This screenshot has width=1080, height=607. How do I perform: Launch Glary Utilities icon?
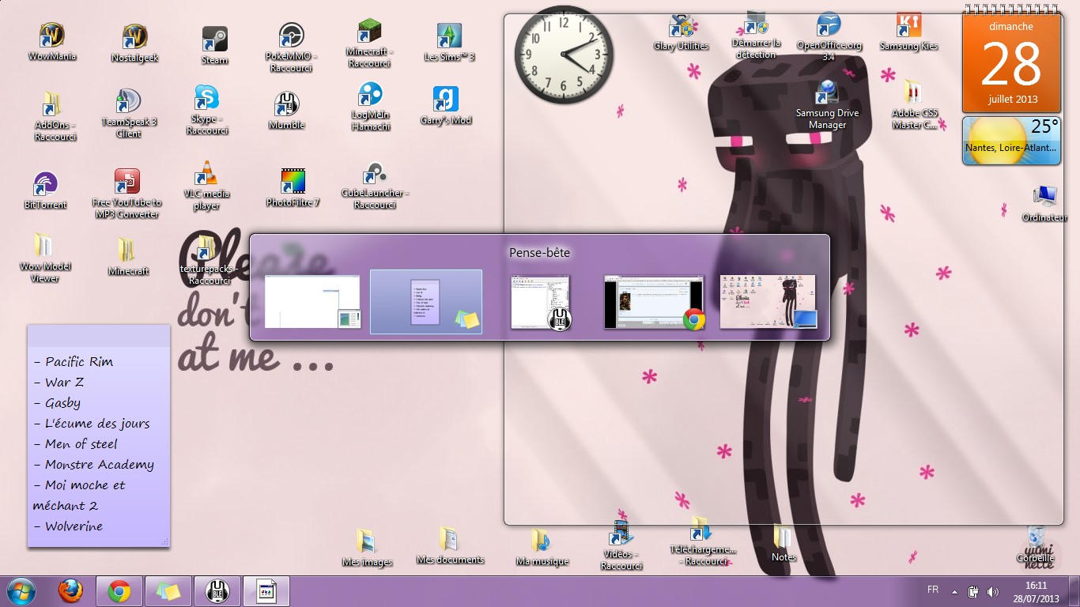click(681, 27)
